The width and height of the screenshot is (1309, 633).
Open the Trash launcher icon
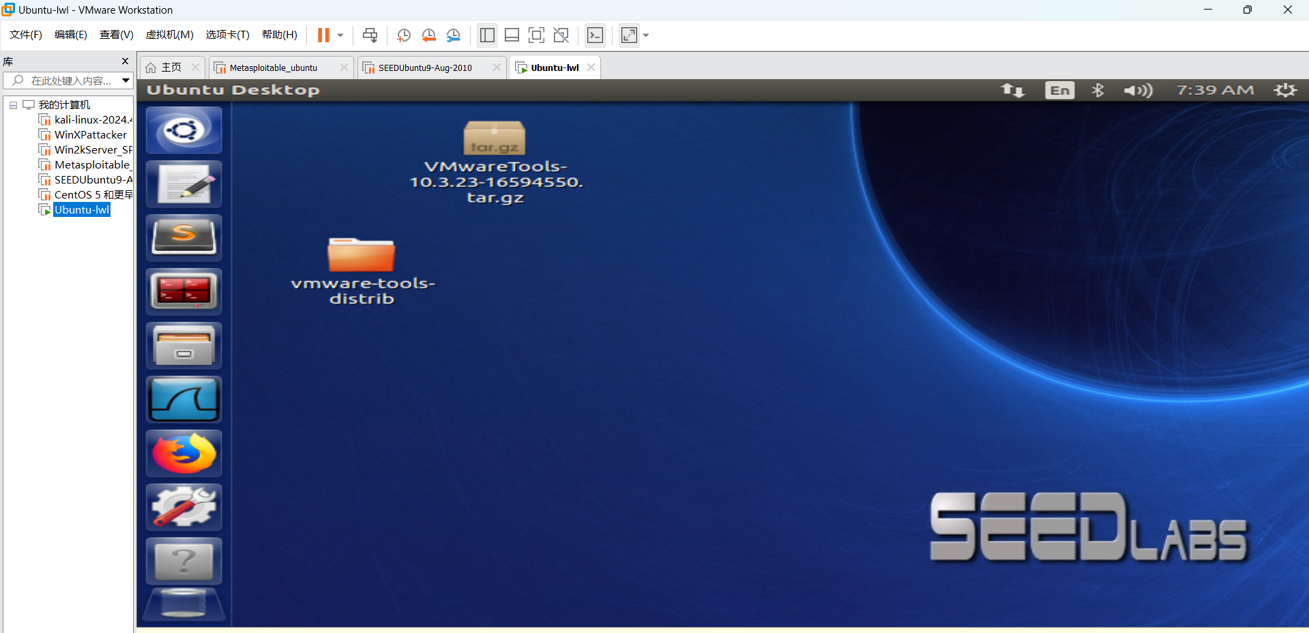point(184,605)
